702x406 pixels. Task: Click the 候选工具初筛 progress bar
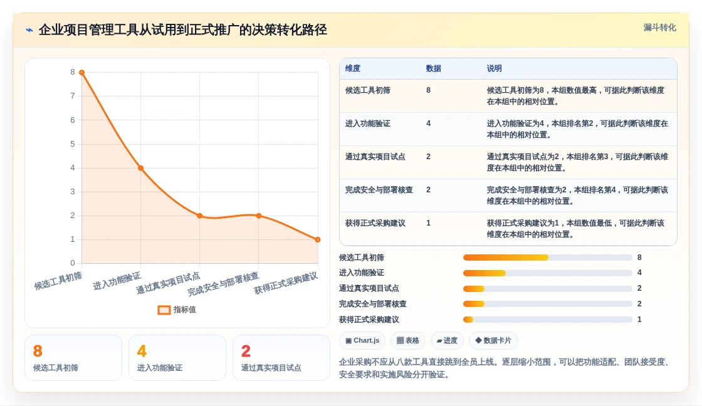[548, 258]
